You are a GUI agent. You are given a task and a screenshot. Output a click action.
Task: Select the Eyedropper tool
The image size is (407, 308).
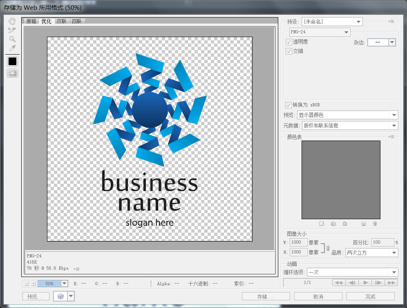click(x=13, y=48)
